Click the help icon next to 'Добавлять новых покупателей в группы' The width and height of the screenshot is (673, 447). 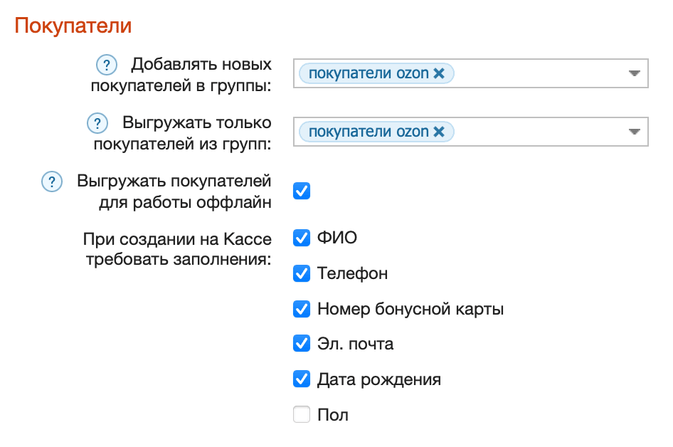(106, 64)
